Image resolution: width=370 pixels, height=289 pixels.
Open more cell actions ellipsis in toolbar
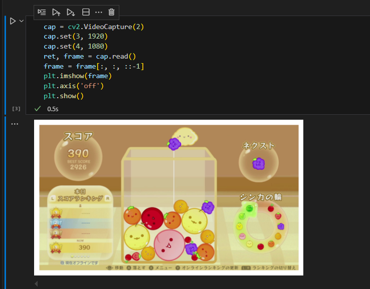99,12
